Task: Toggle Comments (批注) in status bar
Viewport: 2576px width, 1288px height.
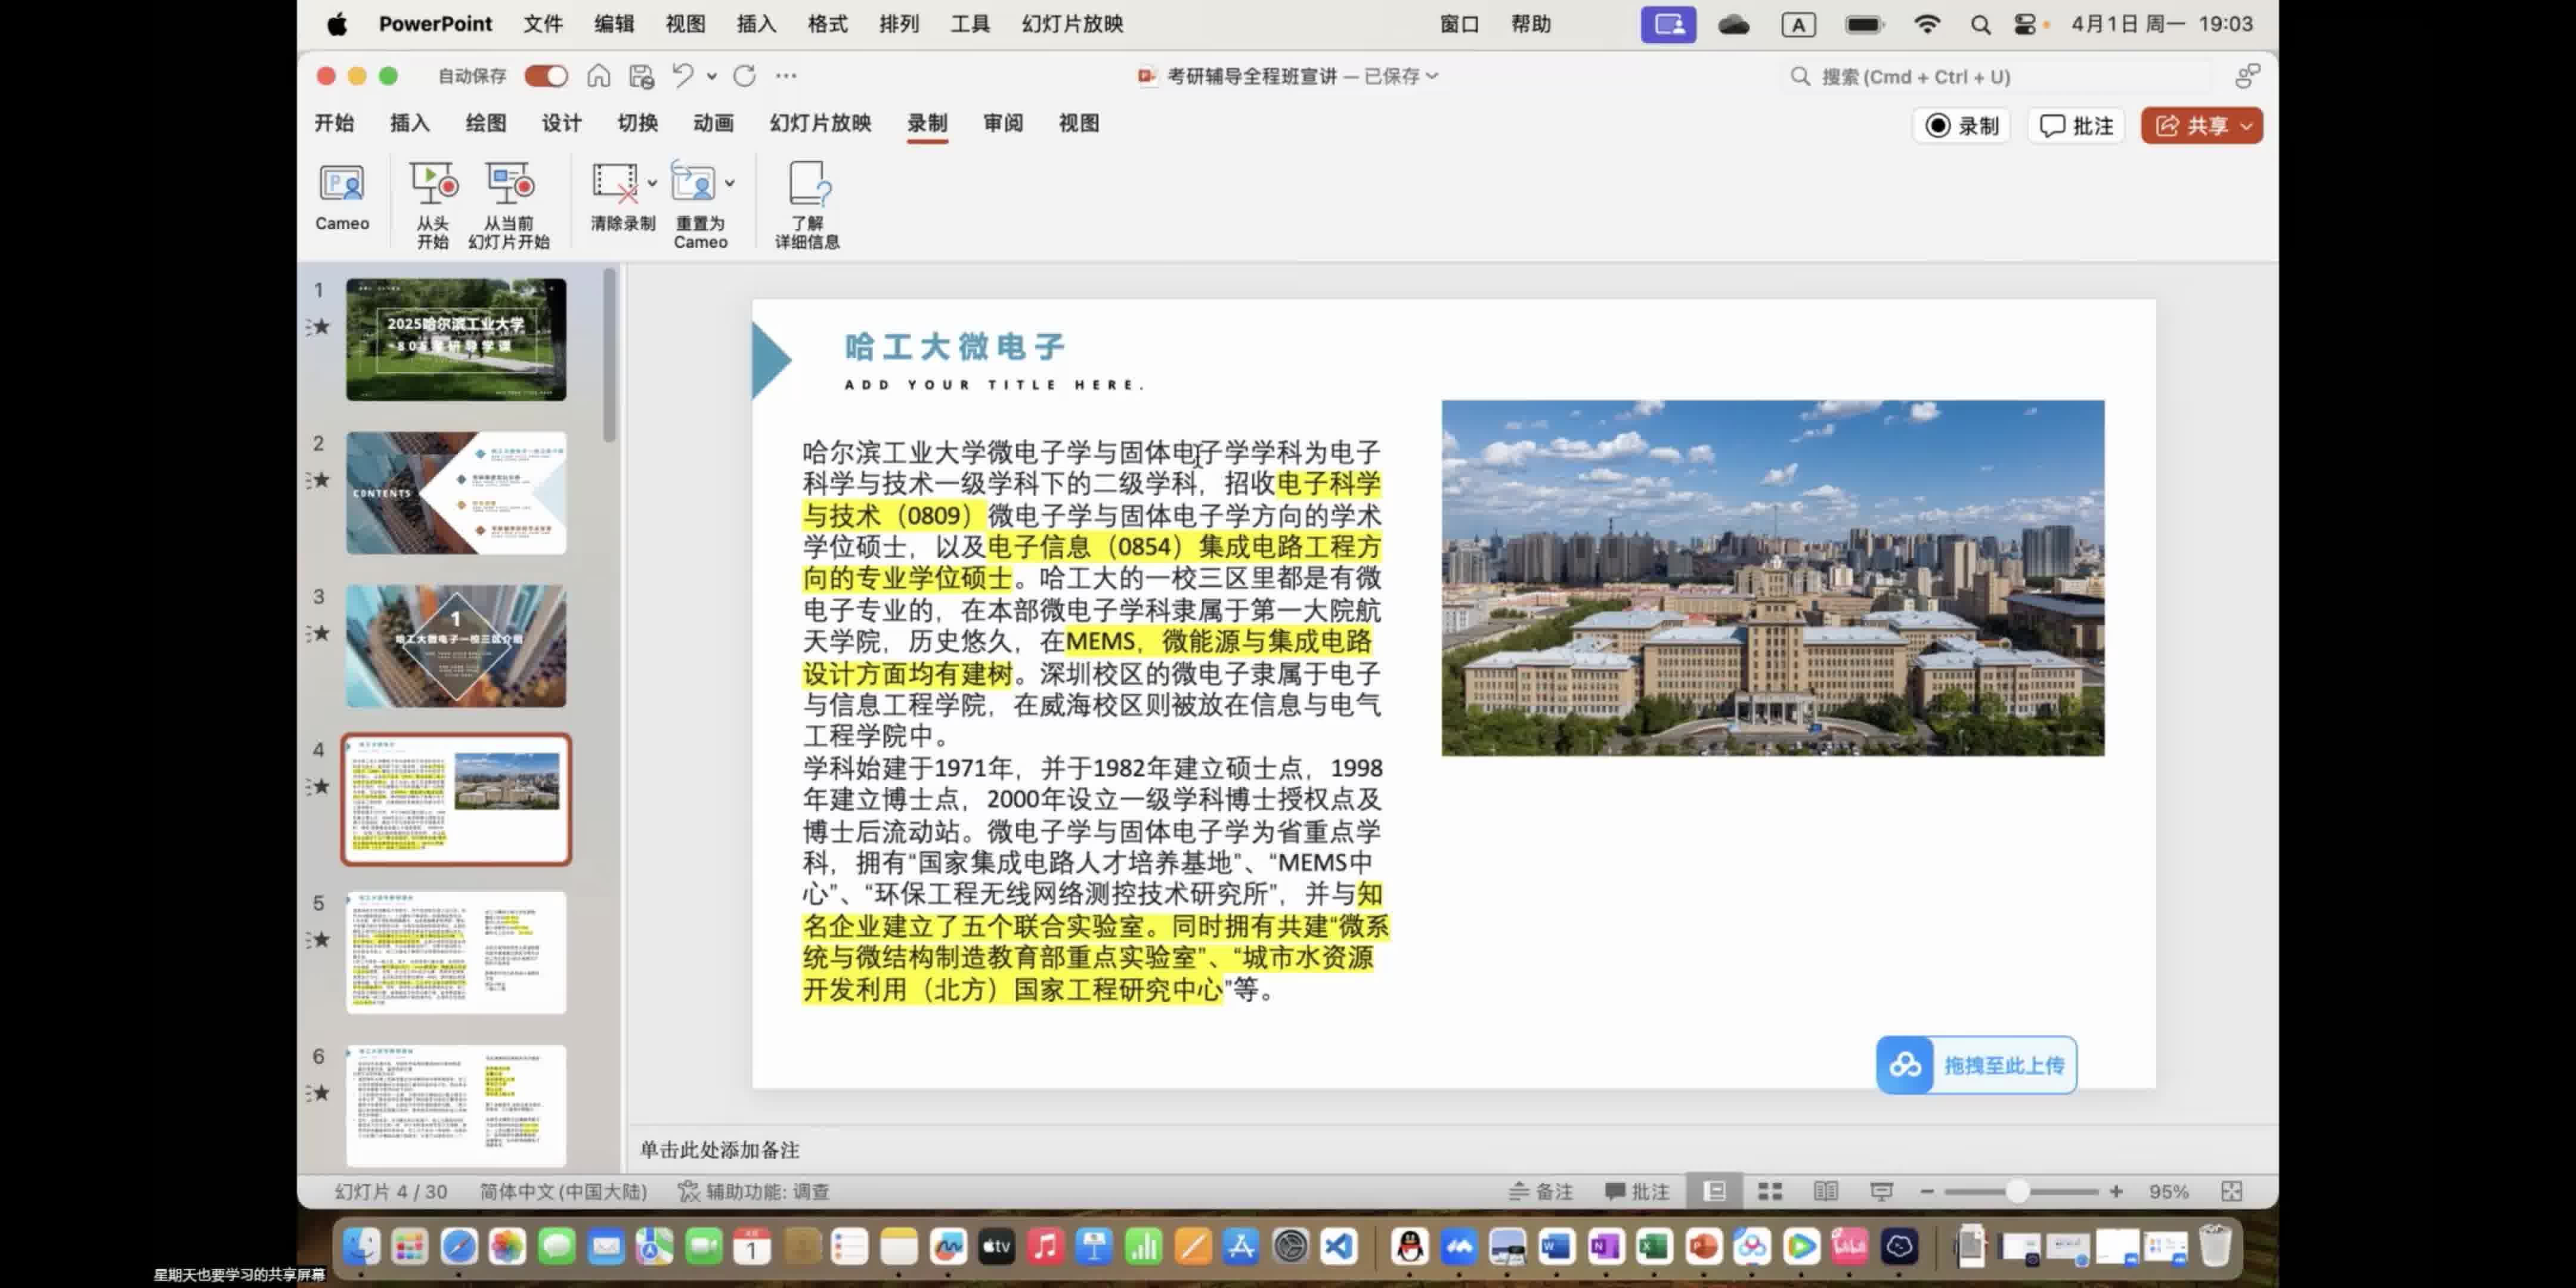Action: (1637, 1191)
